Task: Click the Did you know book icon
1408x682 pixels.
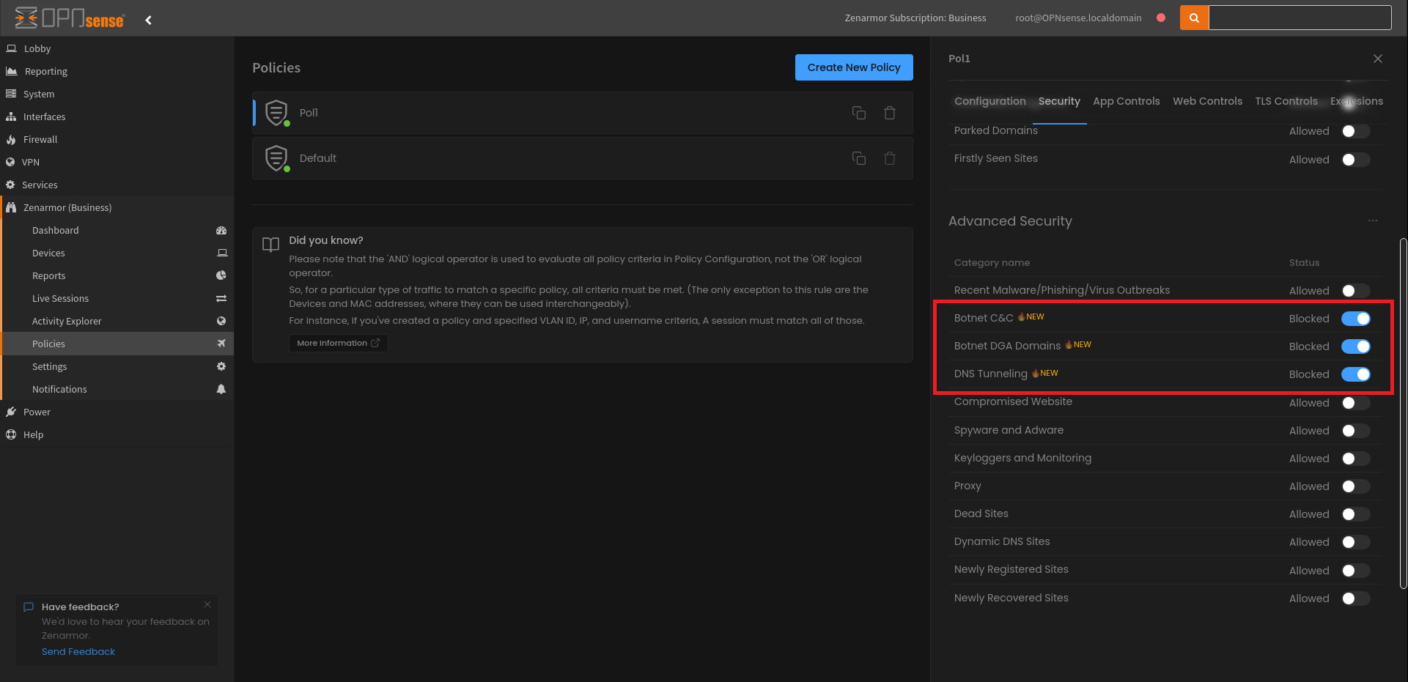Action: coord(270,245)
